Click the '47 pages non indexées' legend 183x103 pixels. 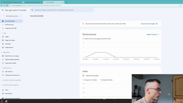pos(90,80)
